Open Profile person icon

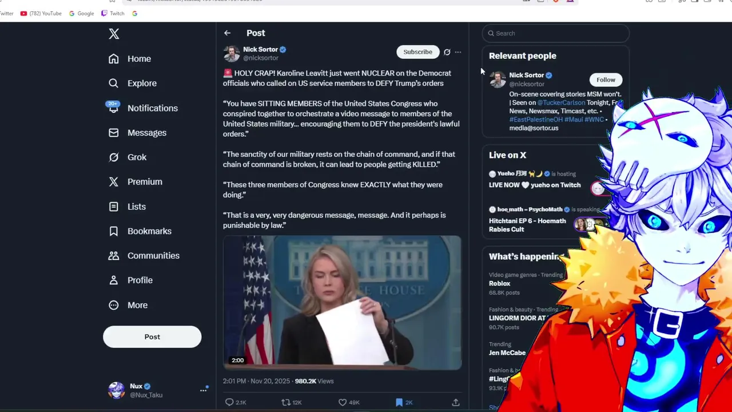point(114,280)
